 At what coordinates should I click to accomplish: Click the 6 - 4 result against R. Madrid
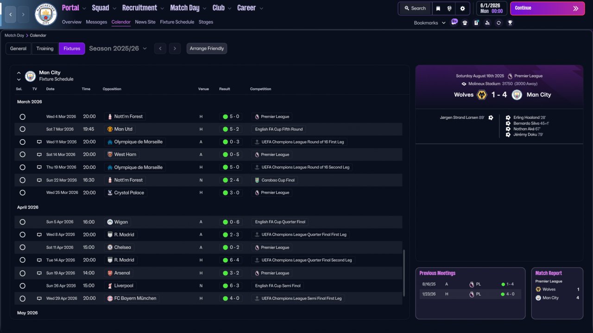(231, 260)
